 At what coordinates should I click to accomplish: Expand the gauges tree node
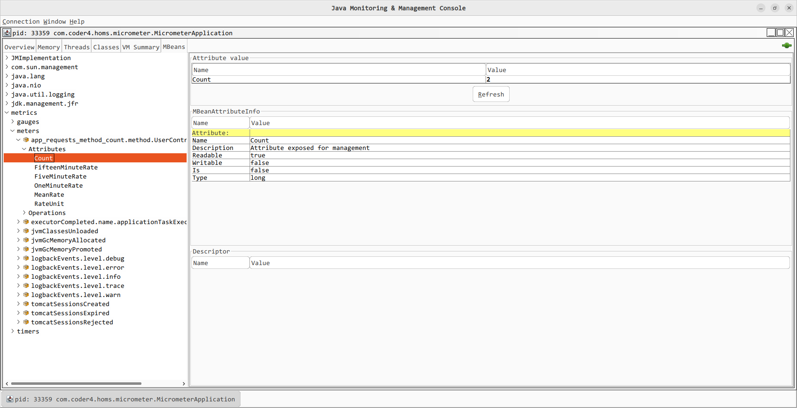pos(13,122)
